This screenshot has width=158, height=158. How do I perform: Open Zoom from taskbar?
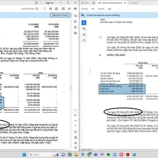point(115,155)
